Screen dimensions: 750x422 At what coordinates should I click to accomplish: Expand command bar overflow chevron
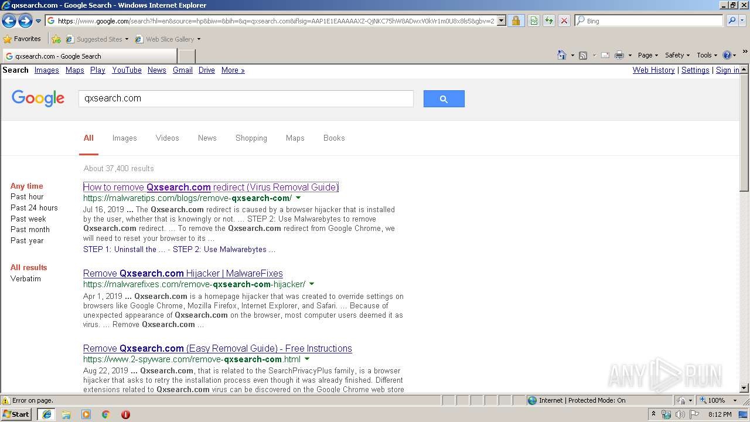745,52
